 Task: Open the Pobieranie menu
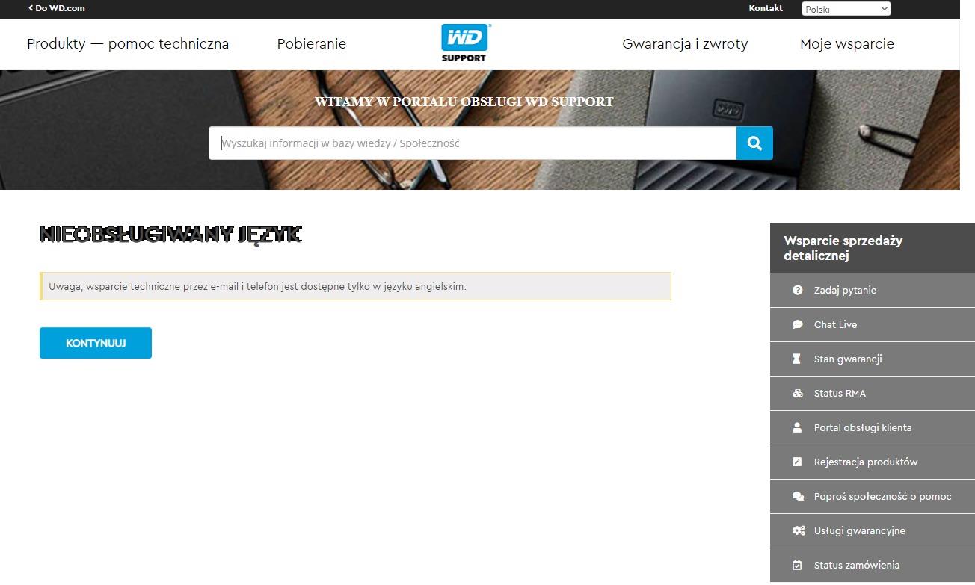click(312, 43)
